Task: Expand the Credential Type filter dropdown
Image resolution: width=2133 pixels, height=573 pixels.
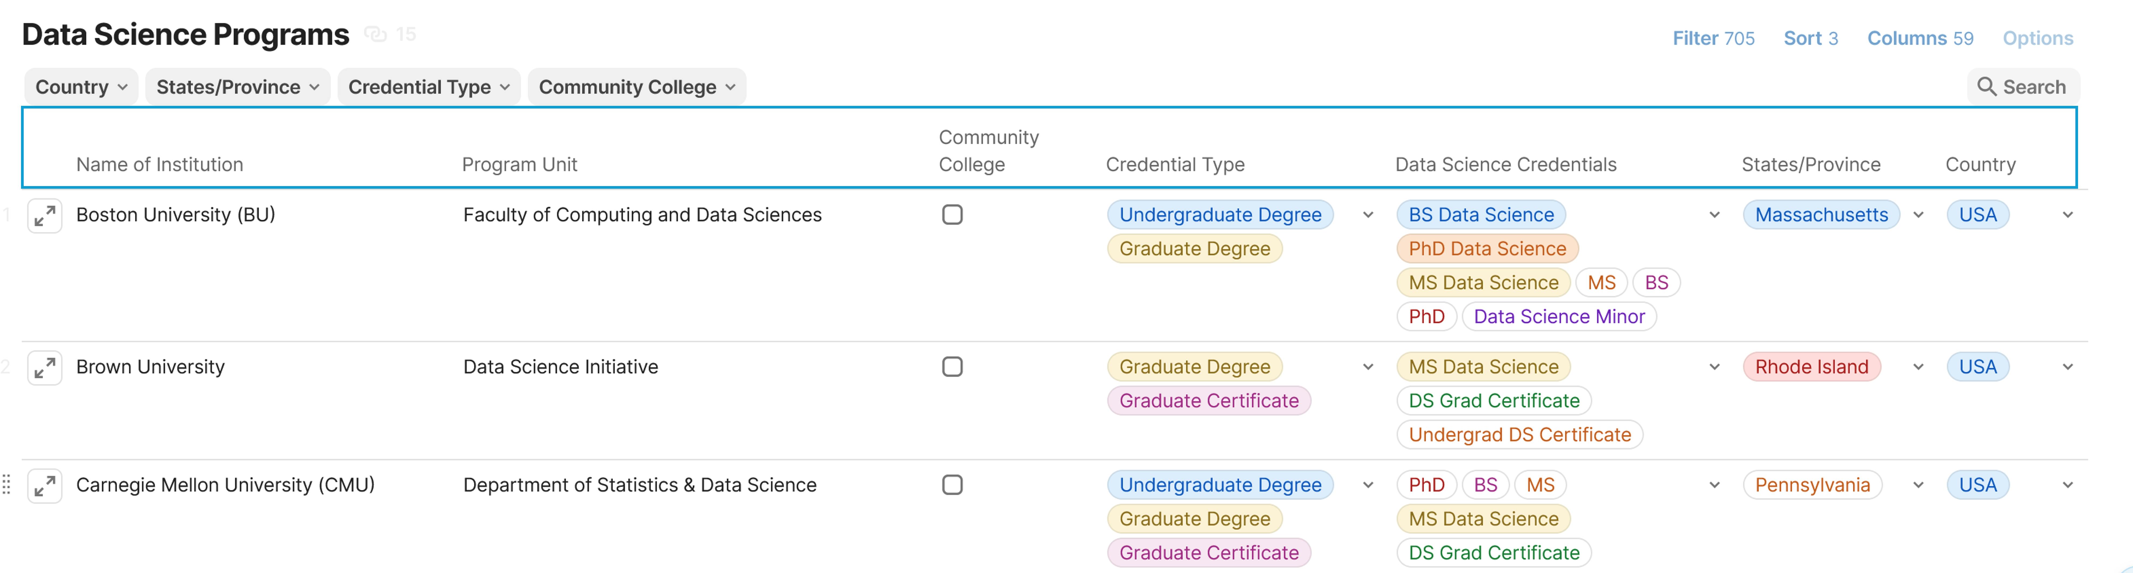Action: tap(428, 87)
